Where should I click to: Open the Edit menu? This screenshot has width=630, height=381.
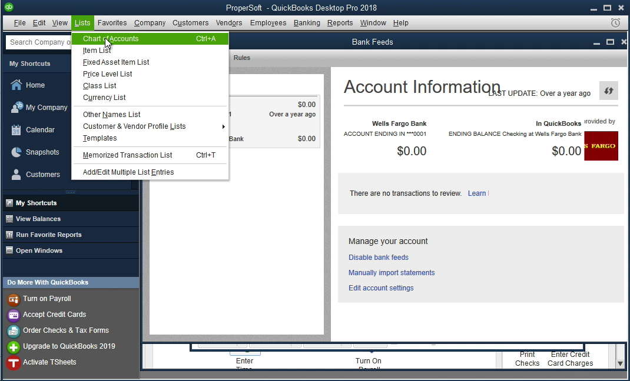pos(39,23)
